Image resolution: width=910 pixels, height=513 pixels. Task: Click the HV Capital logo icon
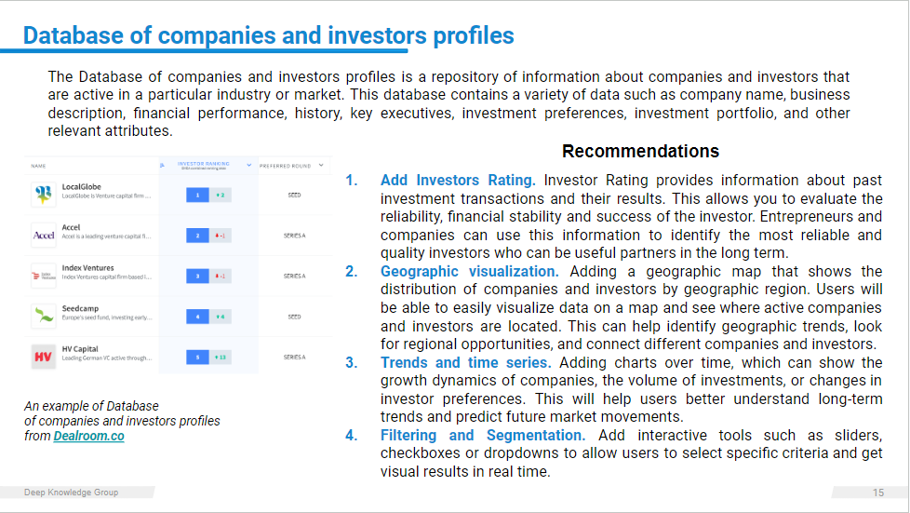[x=44, y=357]
